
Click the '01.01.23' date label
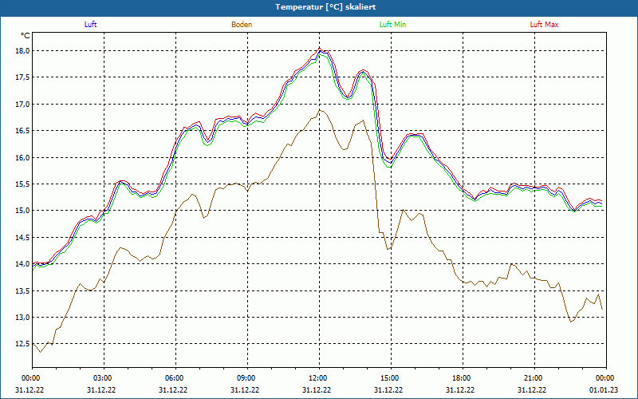pos(602,390)
